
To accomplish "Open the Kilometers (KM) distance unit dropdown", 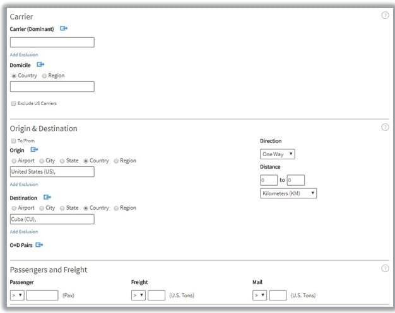I will (x=288, y=193).
